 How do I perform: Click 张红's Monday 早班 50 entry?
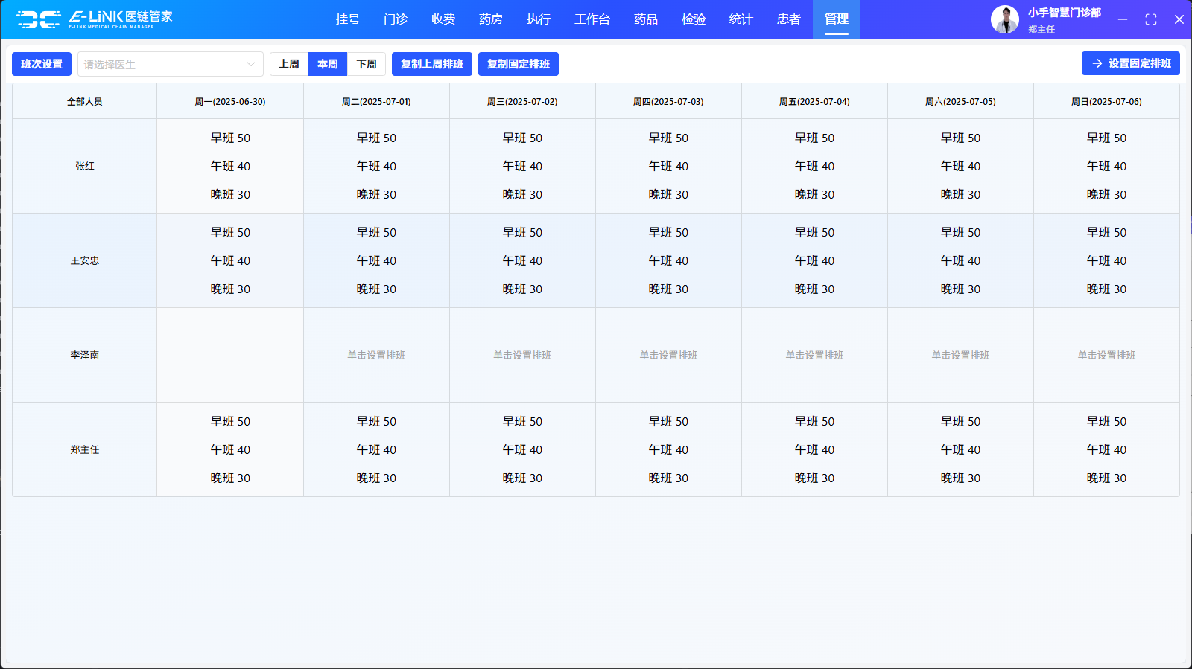(x=230, y=138)
